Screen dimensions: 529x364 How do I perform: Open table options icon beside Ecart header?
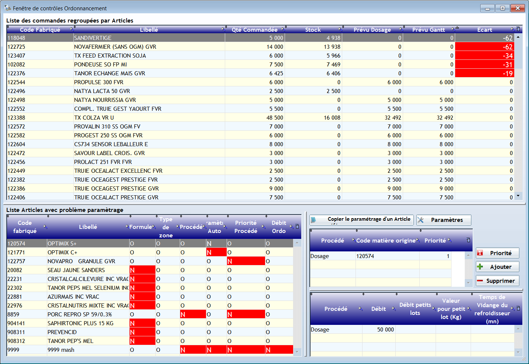(x=518, y=29)
